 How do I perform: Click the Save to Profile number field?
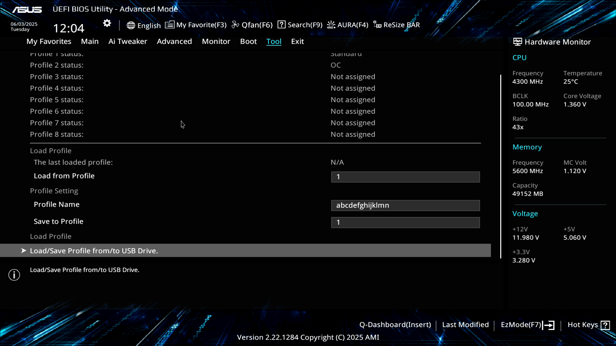(405, 222)
